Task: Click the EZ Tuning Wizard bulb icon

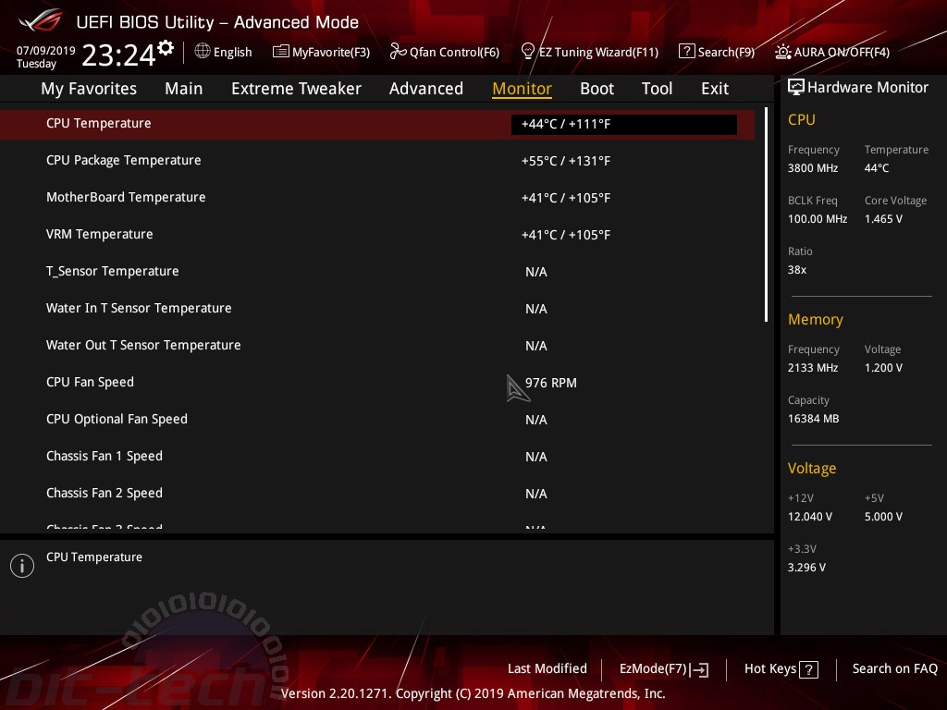Action: [528, 52]
